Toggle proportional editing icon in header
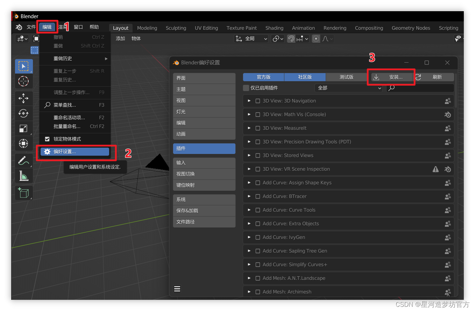This screenshot has width=475, height=311. [x=316, y=39]
